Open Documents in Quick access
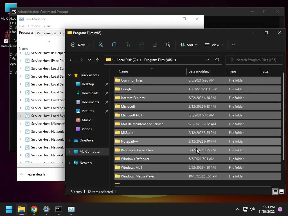288x216 pixels. click(x=90, y=102)
